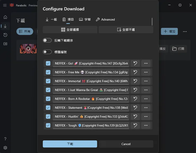Click 全部選擇 to select all items
The width and height of the screenshot is (196, 153).
[70, 30]
